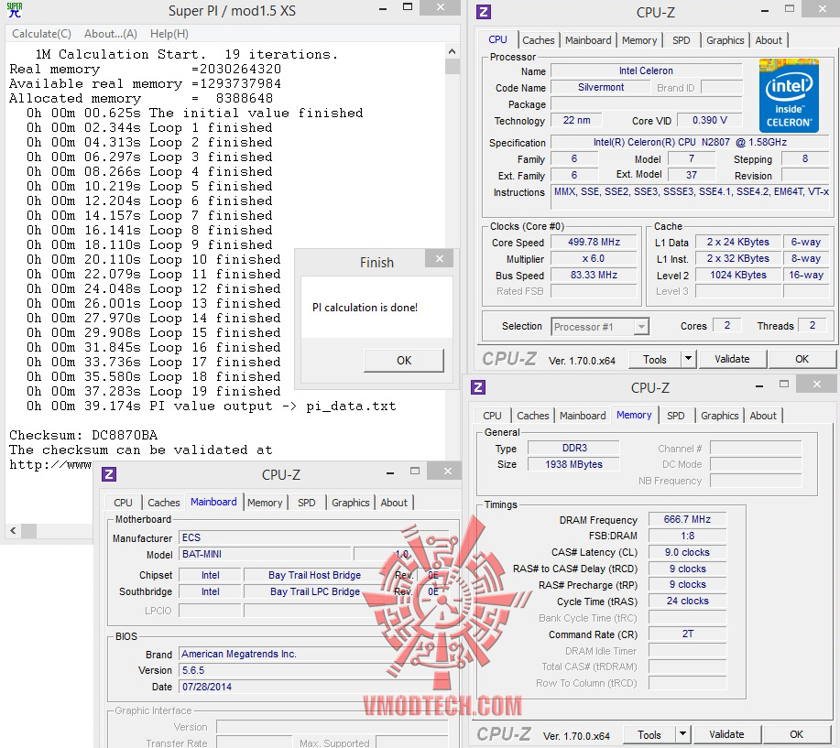Switch to CPU tab in Mainboard CPU-Z window
This screenshot has height=748, width=840.
click(x=123, y=503)
